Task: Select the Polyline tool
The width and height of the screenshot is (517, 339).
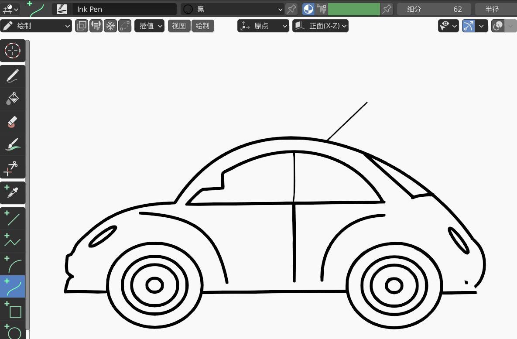Action: click(12, 241)
